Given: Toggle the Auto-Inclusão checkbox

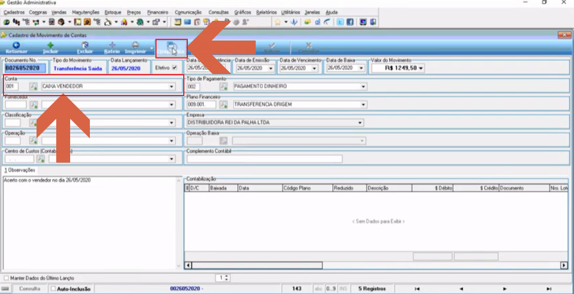Looking at the screenshot, I should (x=53, y=289).
